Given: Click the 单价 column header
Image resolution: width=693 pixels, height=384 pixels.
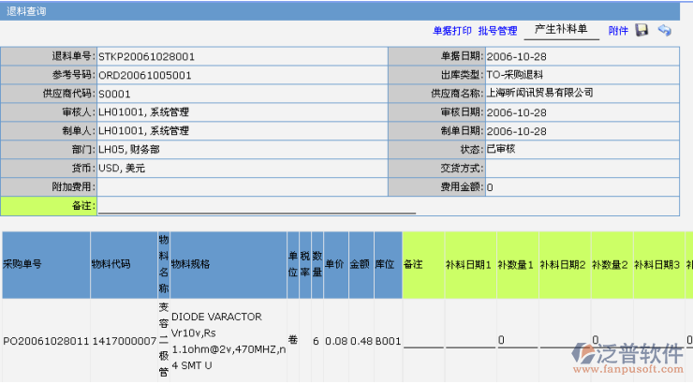Looking at the screenshot, I should (334, 264).
